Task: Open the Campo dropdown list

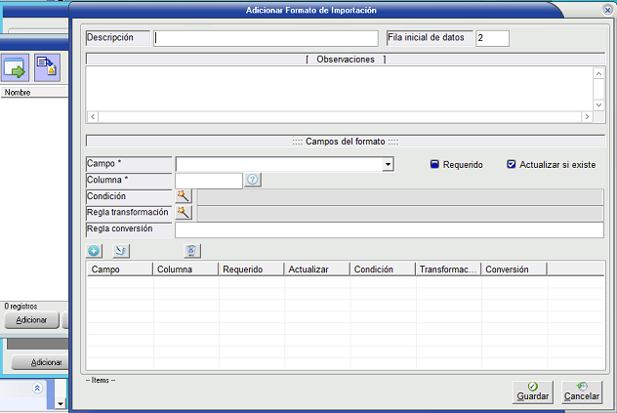Action: [388, 165]
